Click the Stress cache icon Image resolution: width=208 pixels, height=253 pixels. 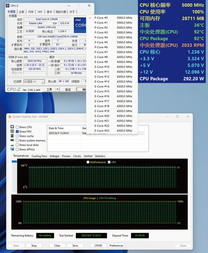pyautogui.click(x=12, y=136)
